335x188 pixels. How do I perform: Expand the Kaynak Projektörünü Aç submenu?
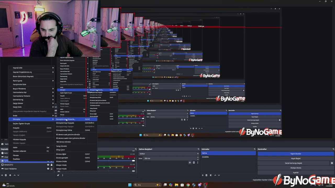point(33,72)
